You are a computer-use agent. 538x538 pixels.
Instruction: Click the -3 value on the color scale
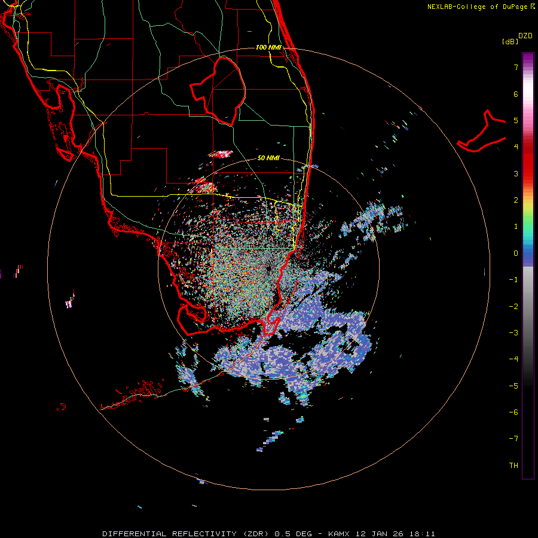513,333
